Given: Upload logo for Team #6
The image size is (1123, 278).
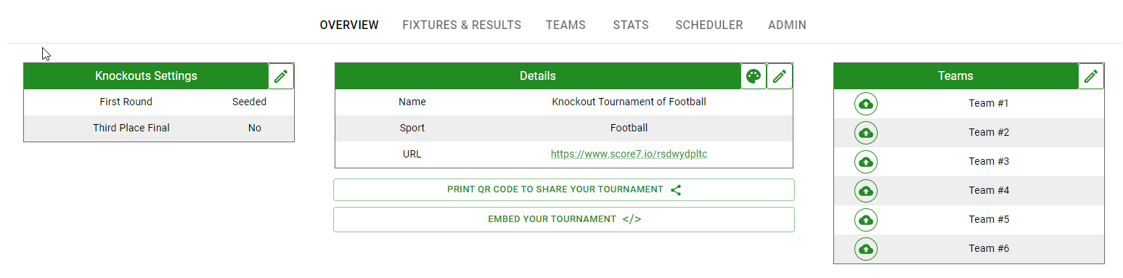Looking at the screenshot, I should tap(865, 249).
